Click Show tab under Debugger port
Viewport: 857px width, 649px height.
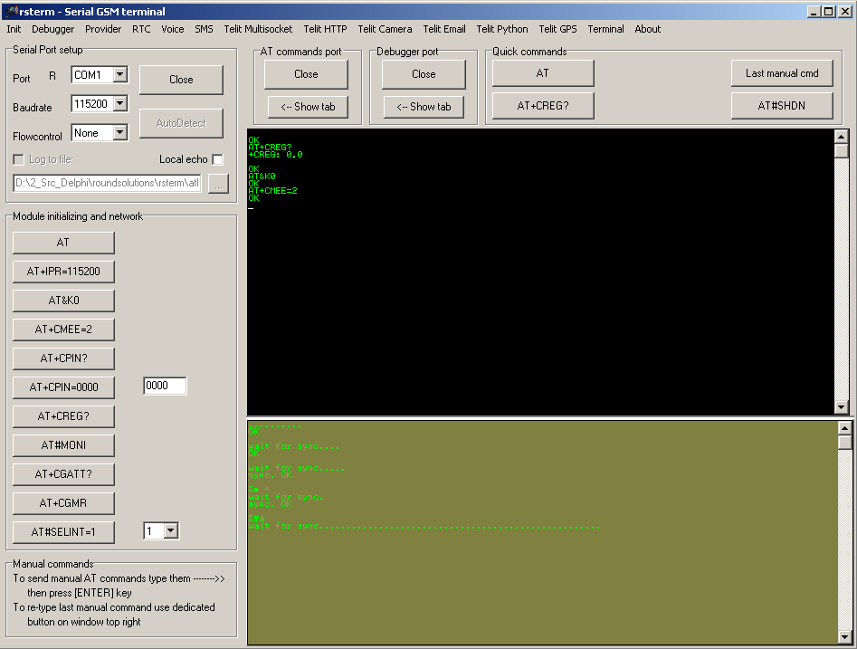(x=424, y=107)
